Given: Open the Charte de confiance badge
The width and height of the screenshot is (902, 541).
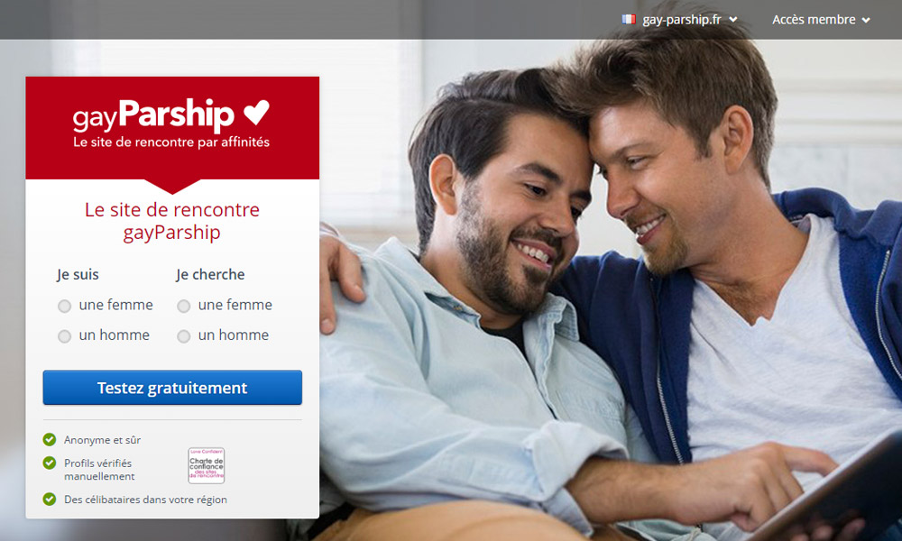Looking at the screenshot, I should tap(207, 465).
